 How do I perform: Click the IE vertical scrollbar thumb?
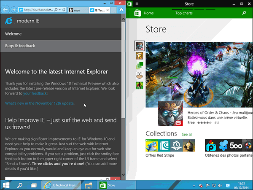coord(123,70)
